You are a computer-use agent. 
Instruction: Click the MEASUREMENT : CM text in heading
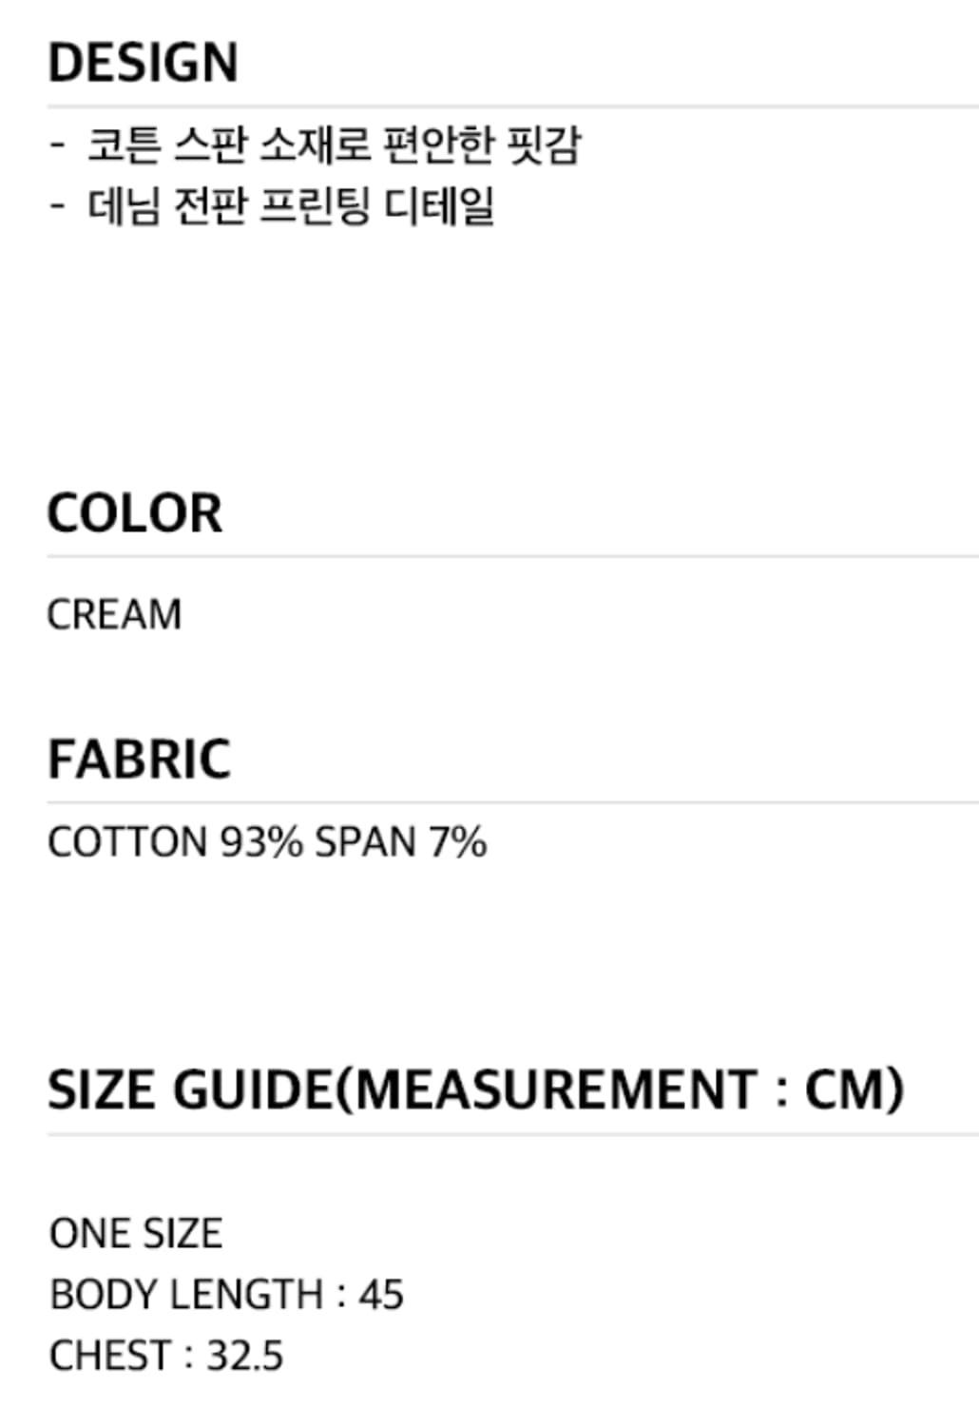point(627,1089)
